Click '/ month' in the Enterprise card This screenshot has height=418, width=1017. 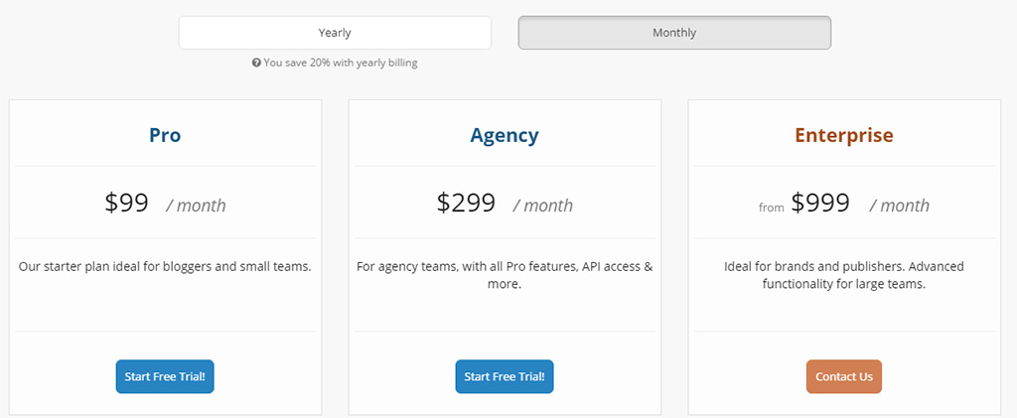[x=899, y=206]
